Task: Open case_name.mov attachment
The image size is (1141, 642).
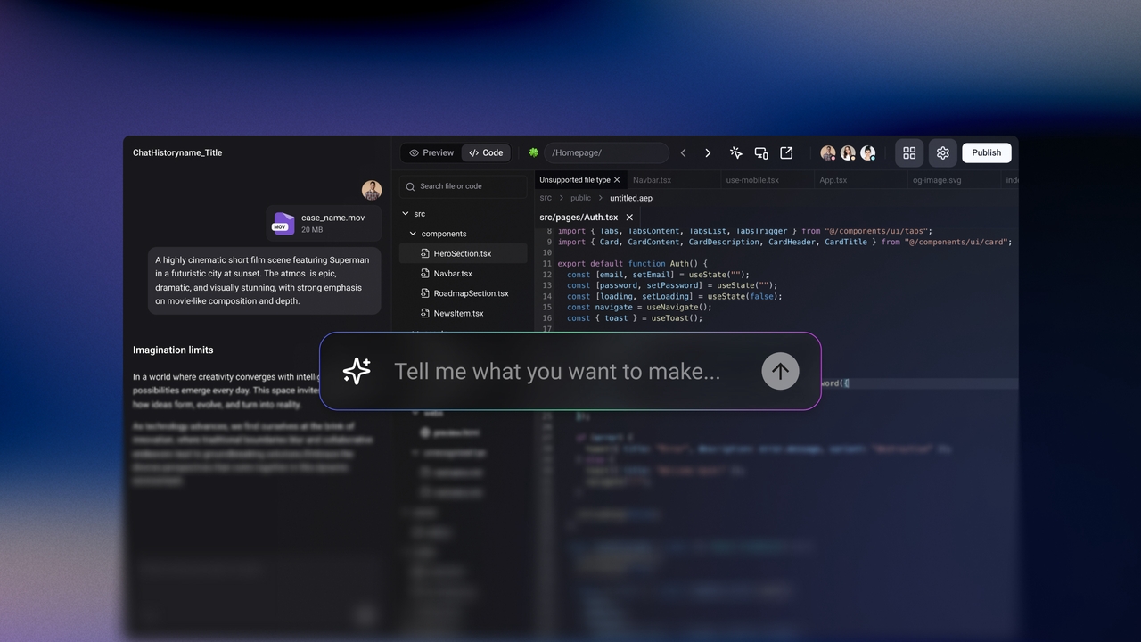Action: [324, 223]
